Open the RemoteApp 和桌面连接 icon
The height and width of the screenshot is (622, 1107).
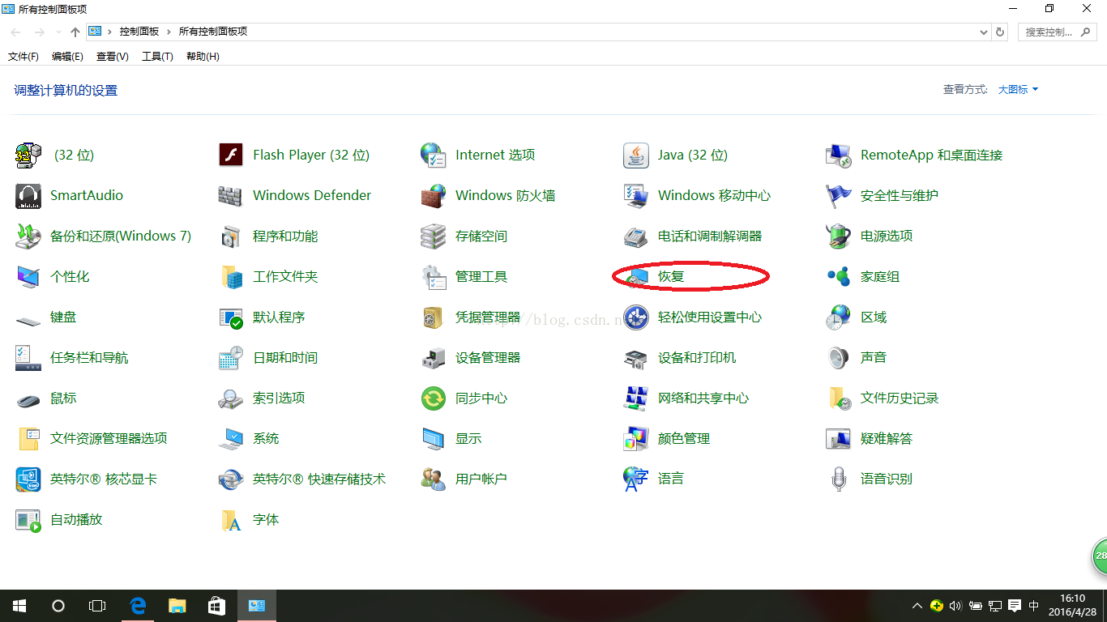point(839,155)
